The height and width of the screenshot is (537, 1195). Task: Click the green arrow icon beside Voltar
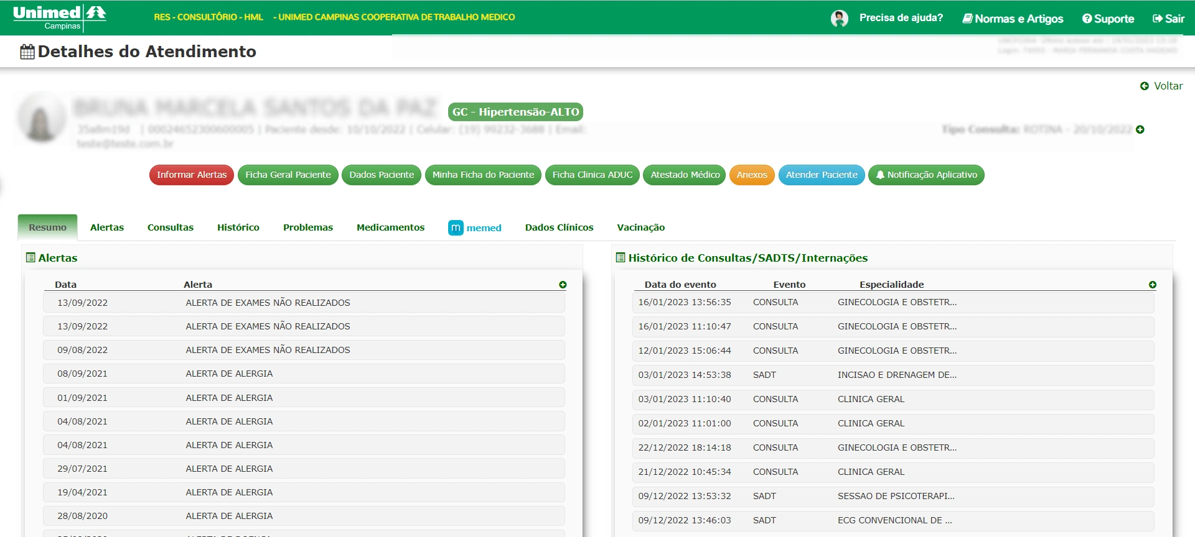click(1144, 86)
